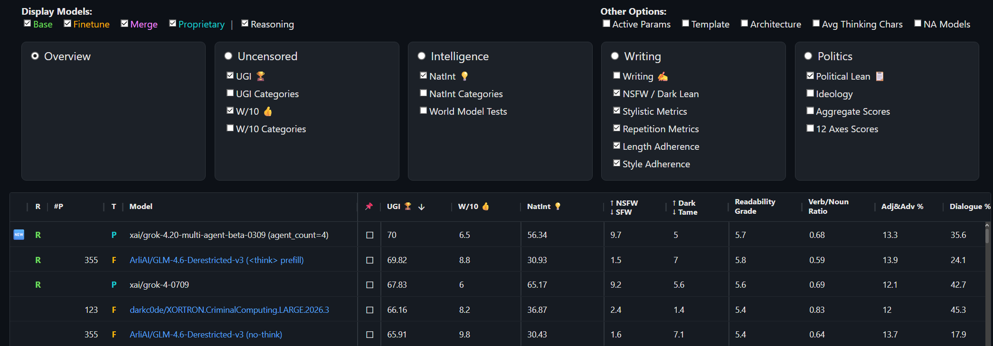
Task: Click the Adj&Adv % column header
Action: point(902,206)
